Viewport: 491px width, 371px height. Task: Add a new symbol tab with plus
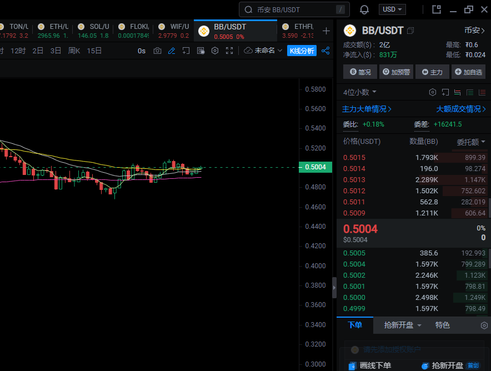326,31
